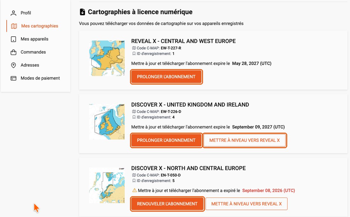Prolonger l'abonnement for Discover X United Kingdom
This screenshot has height=217, width=350.
(166, 140)
